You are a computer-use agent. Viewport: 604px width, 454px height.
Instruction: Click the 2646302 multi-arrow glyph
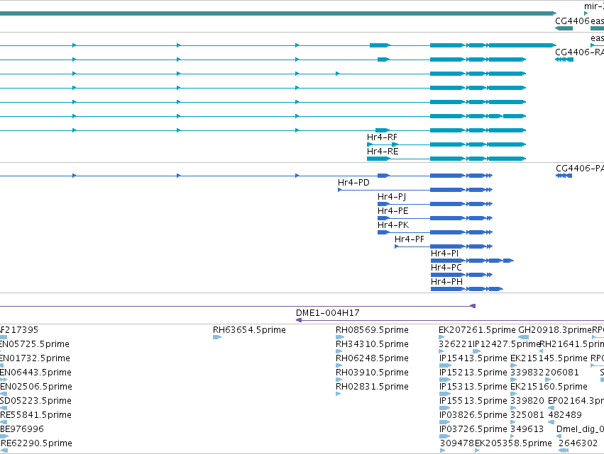pos(563,450)
